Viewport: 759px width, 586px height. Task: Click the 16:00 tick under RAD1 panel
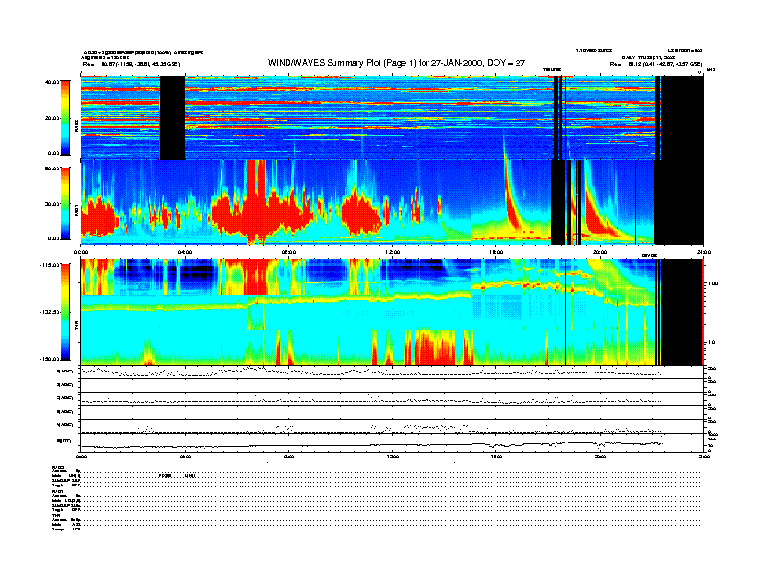click(x=496, y=252)
